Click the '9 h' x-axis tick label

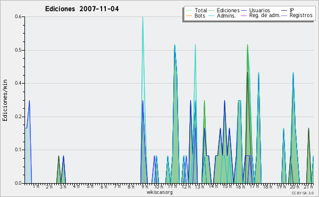point(145,186)
